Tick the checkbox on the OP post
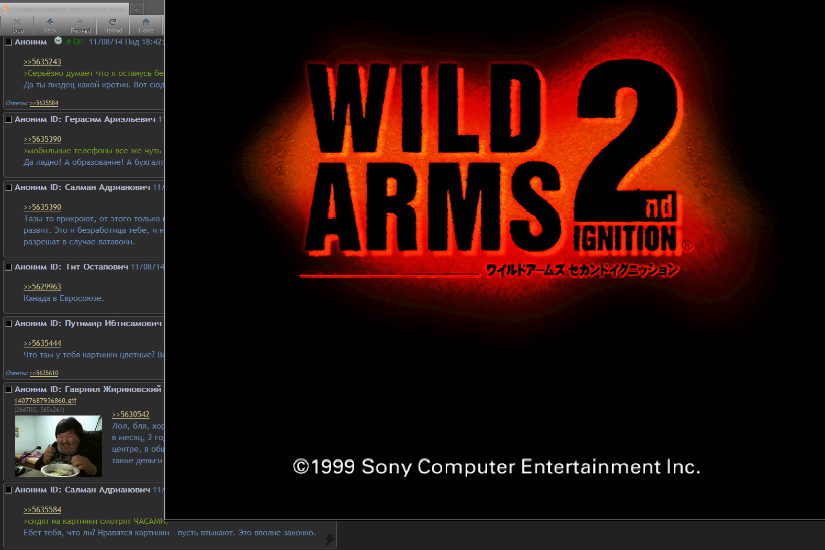 pos(8,42)
